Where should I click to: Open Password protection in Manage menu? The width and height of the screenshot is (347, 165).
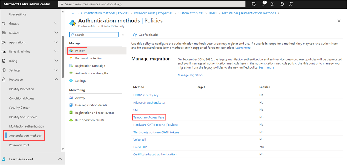click(89, 58)
